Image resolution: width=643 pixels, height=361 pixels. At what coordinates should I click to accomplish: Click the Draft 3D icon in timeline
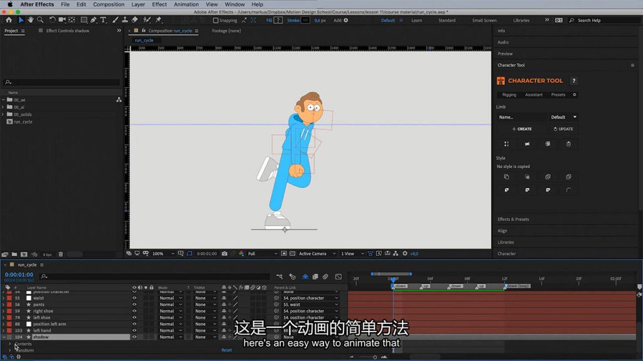[293, 277]
